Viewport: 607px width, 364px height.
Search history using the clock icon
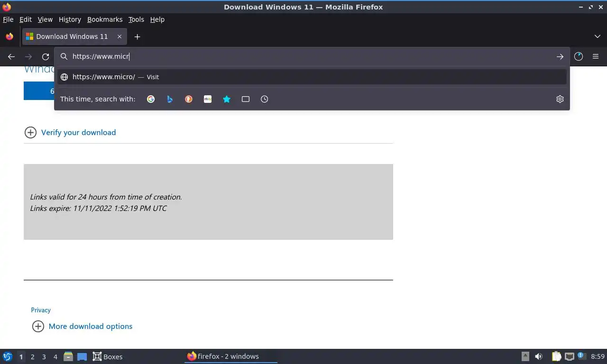pyautogui.click(x=265, y=99)
